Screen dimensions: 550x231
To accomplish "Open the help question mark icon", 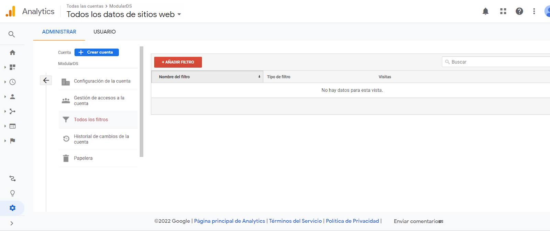I will pyautogui.click(x=519, y=11).
